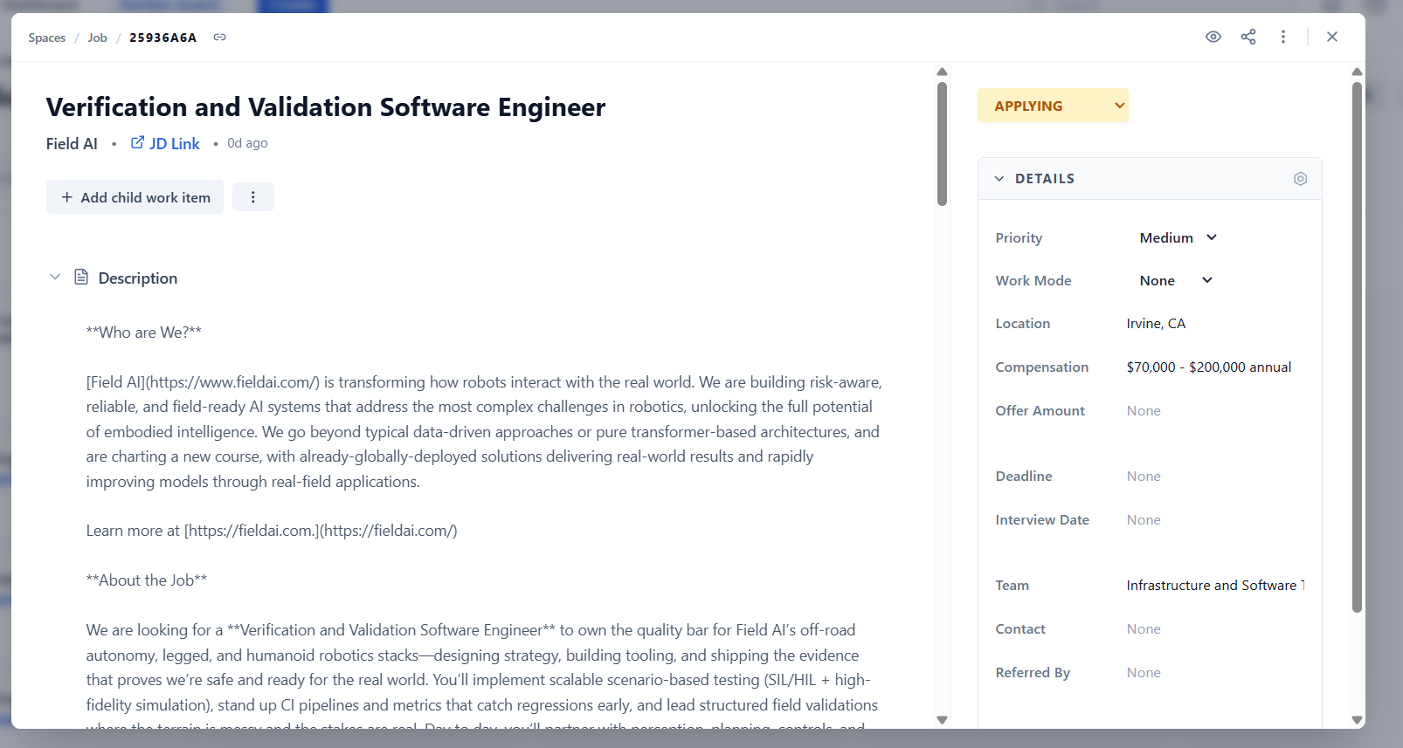
Task: Navigate to Job breadcrumb
Action: click(x=97, y=38)
